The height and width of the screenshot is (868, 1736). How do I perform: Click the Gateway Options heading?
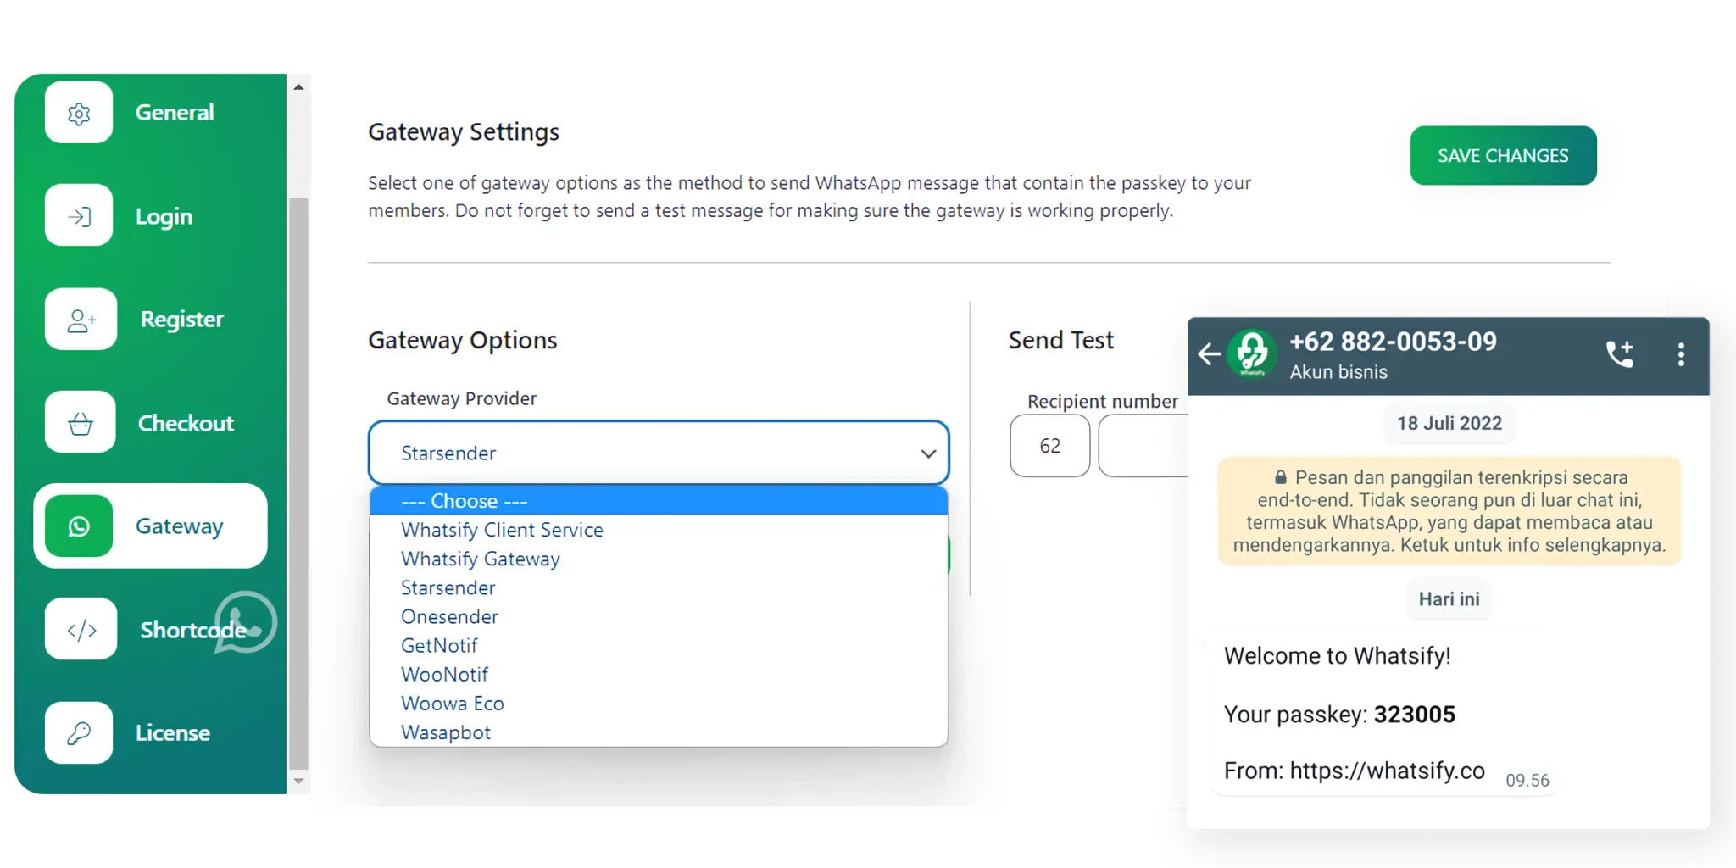click(463, 341)
